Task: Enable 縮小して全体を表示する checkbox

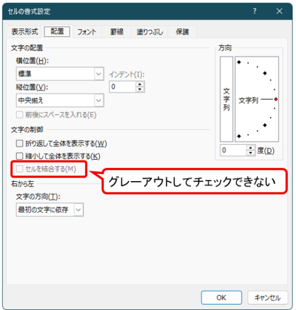Action: click(20, 156)
